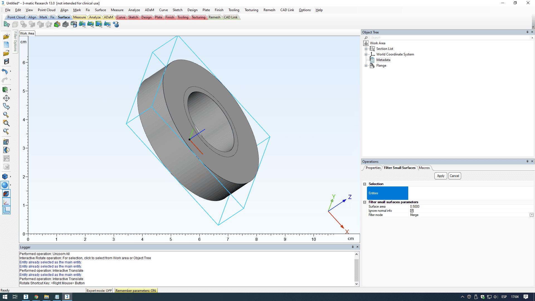Click the Apply button
The image size is (535, 301).
click(x=441, y=176)
